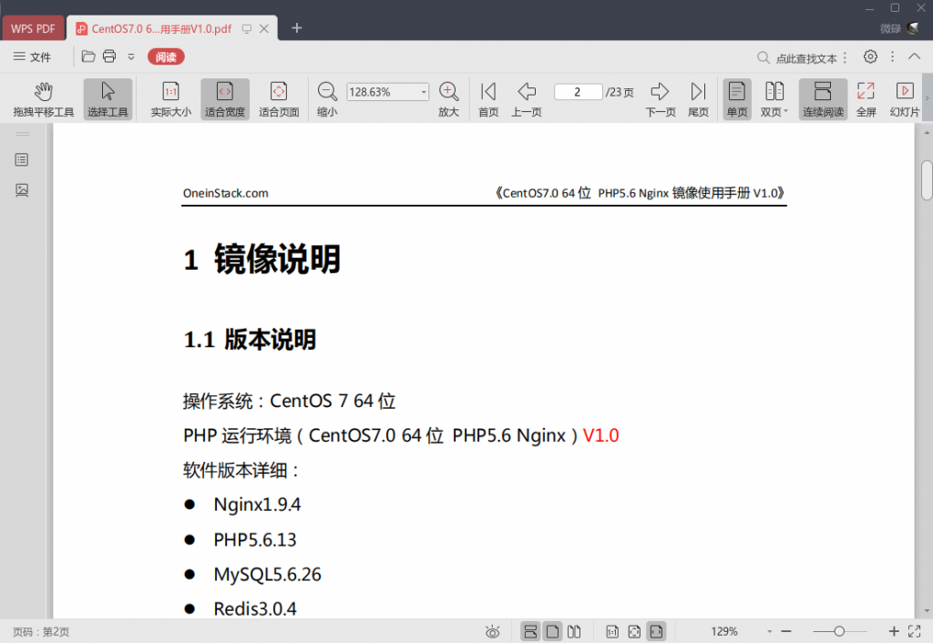Click the search options dots
This screenshot has width=933, height=643.
pos(845,57)
